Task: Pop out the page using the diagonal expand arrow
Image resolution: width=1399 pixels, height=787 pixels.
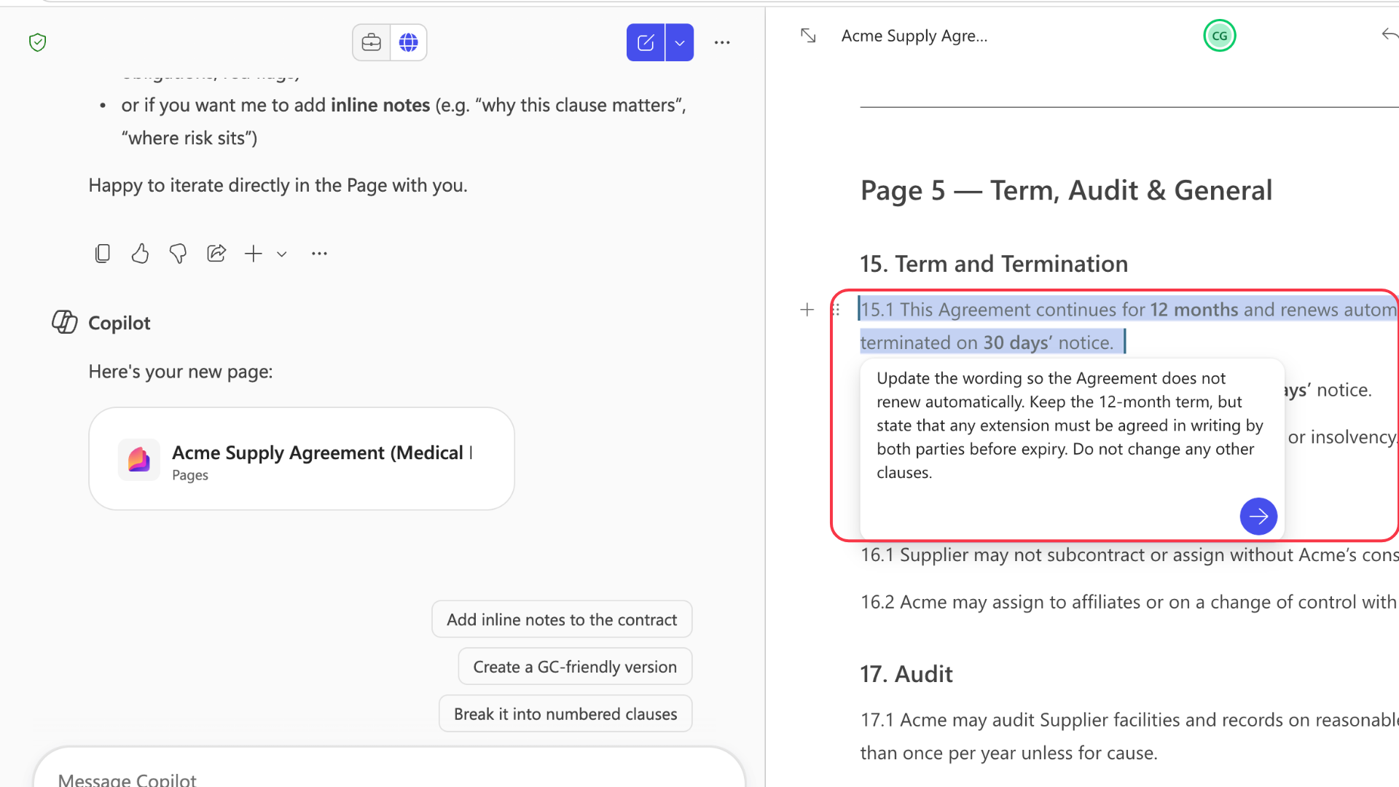Action: click(x=807, y=35)
